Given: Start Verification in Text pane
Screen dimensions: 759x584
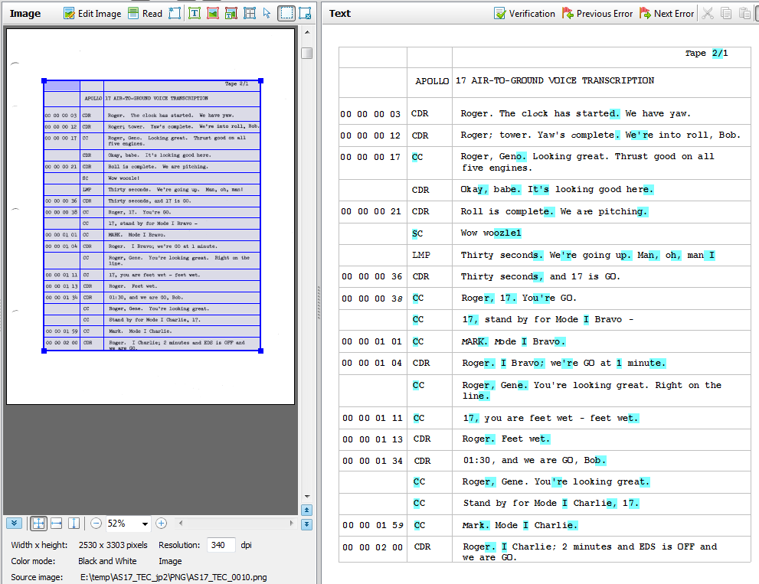Looking at the screenshot, I should coord(524,14).
